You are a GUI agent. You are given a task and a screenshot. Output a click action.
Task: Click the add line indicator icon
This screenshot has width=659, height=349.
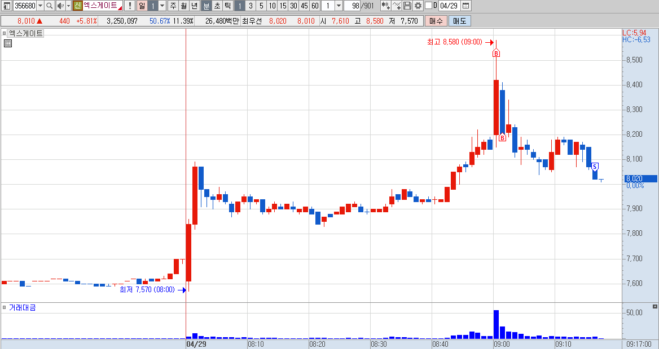pyautogui.click(x=396, y=6)
